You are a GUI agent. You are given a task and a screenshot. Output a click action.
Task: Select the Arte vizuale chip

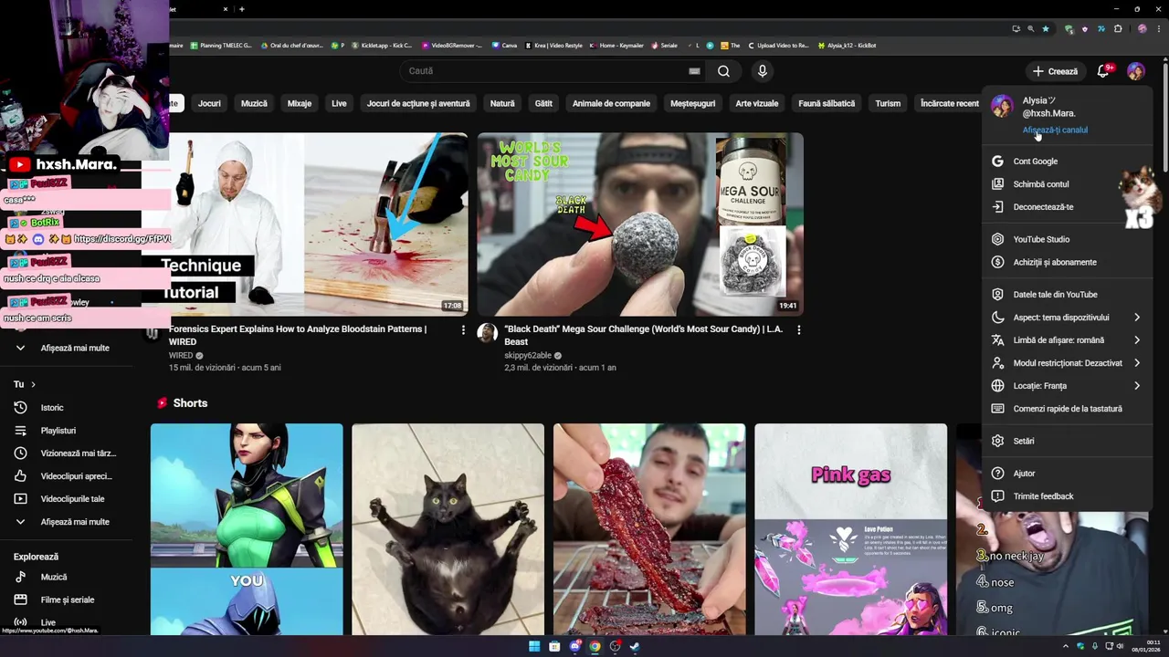pyautogui.click(x=757, y=103)
